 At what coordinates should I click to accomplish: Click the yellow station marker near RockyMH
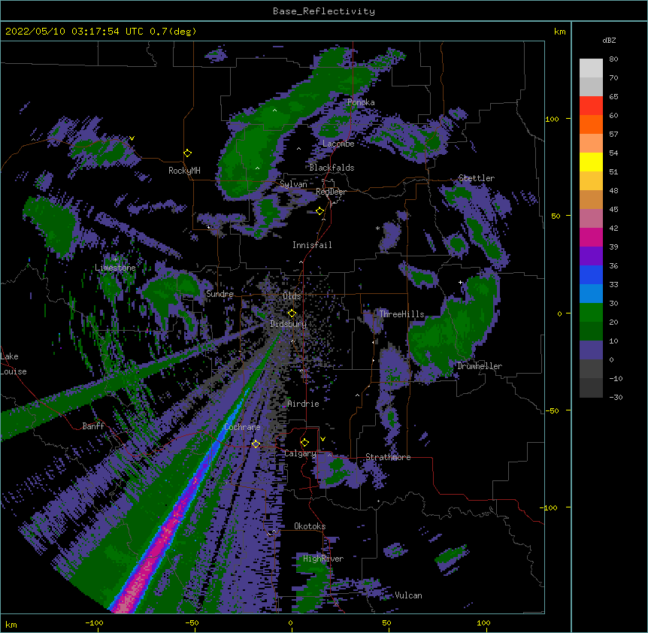click(x=188, y=153)
